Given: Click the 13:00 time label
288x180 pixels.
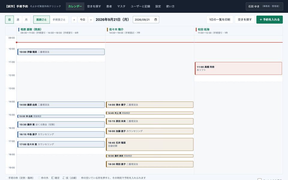Looking at the screenshot, I should (12, 88).
